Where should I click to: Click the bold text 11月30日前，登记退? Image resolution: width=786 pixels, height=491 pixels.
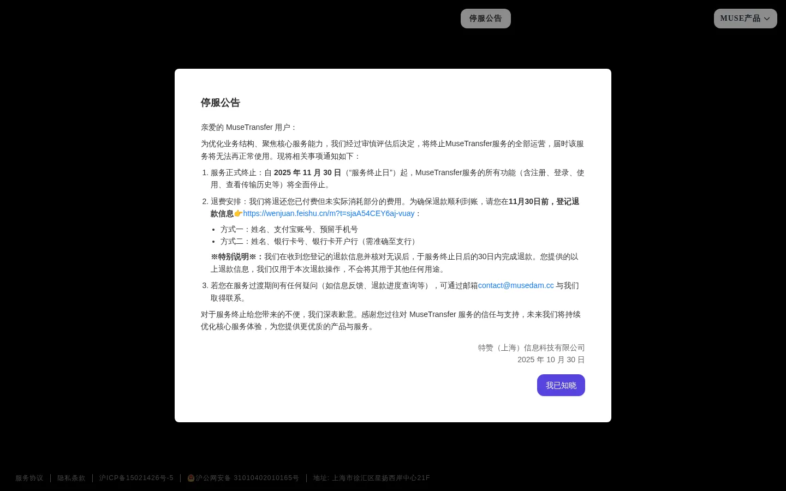[x=544, y=202]
